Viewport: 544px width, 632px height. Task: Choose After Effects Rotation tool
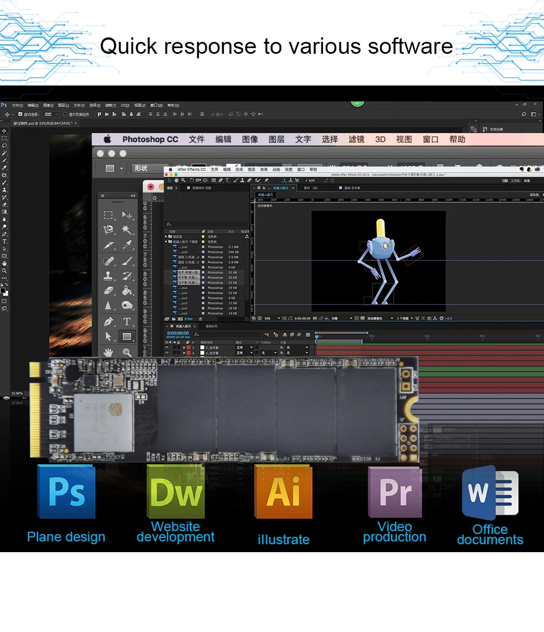point(192,181)
